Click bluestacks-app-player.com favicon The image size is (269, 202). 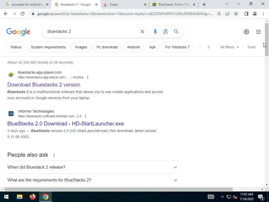point(11,75)
